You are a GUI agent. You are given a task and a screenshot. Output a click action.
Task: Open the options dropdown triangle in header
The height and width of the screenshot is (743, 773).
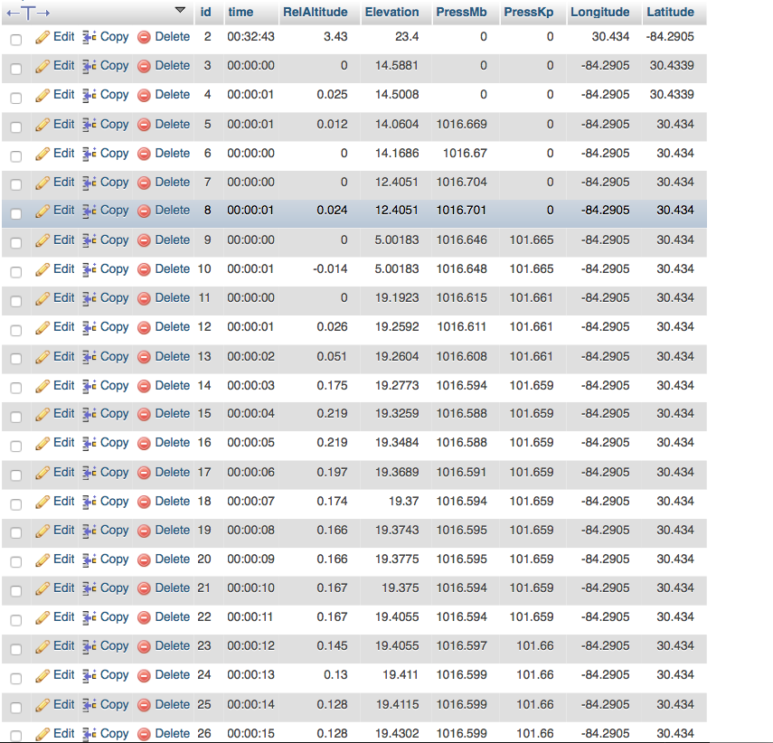click(x=181, y=10)
